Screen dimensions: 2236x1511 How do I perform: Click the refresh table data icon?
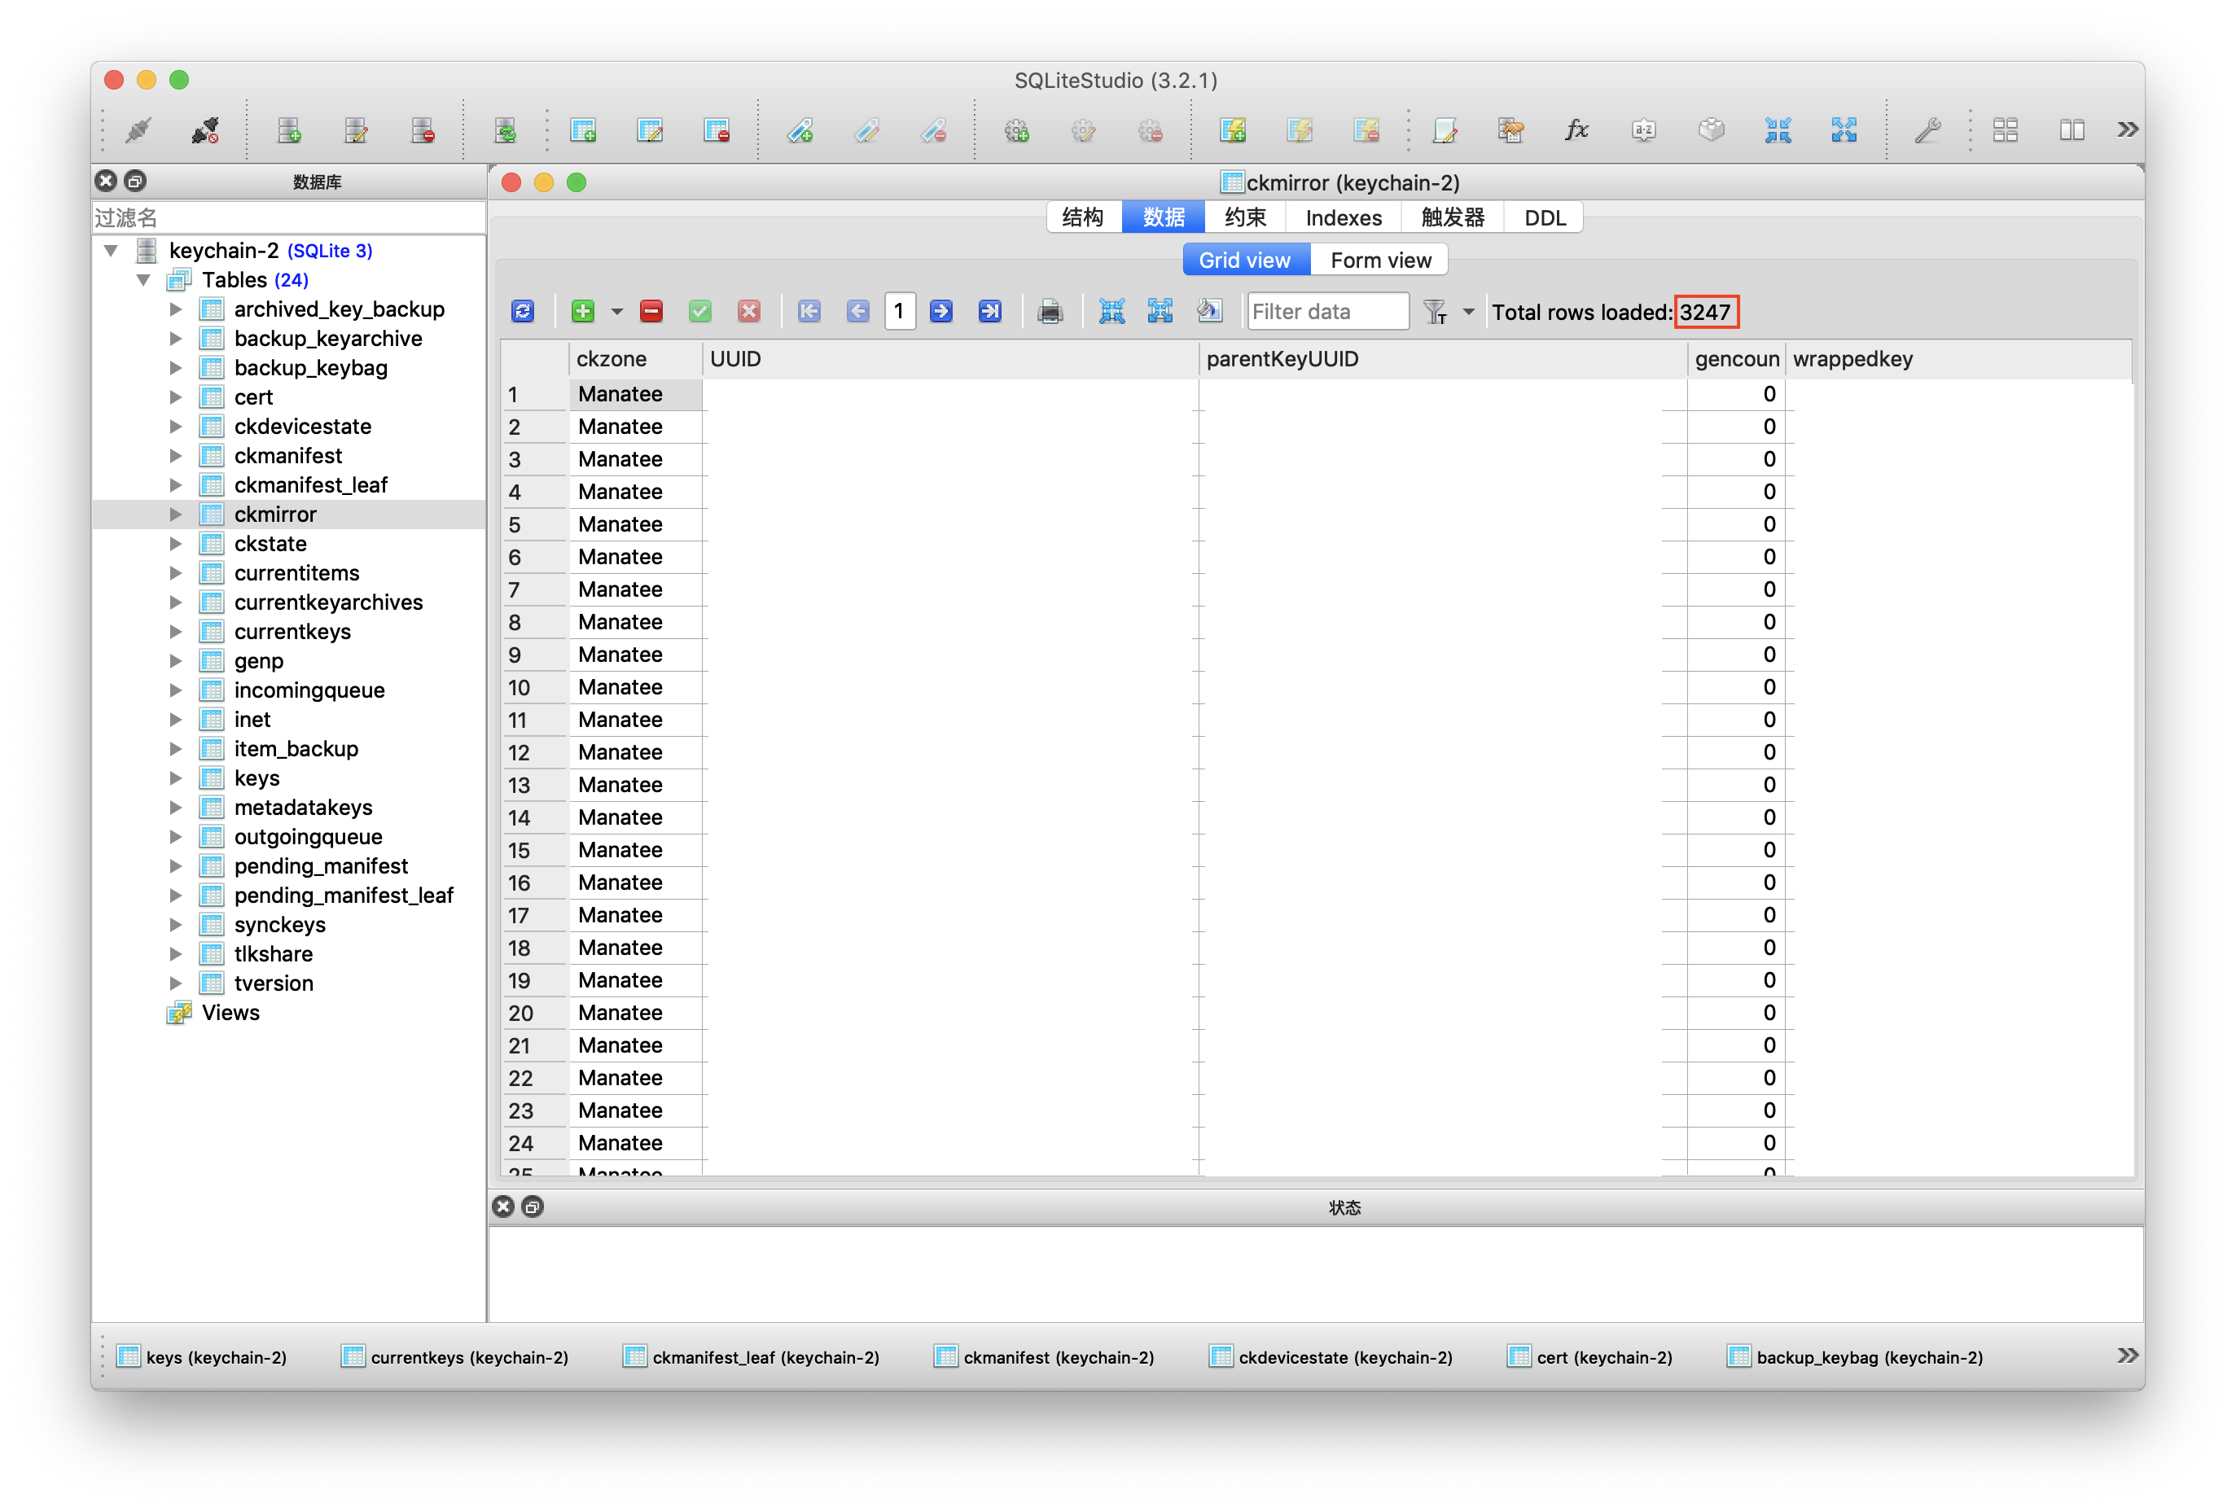[523, 312]
